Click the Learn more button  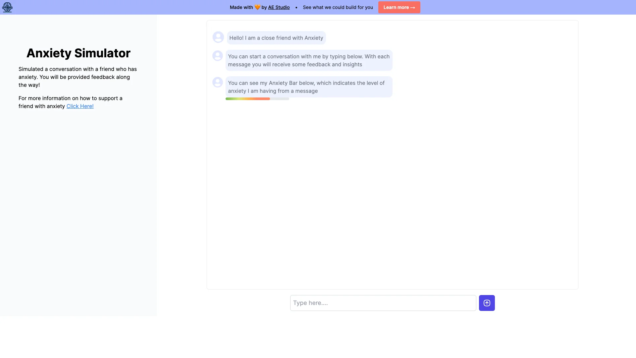[399, 7]
